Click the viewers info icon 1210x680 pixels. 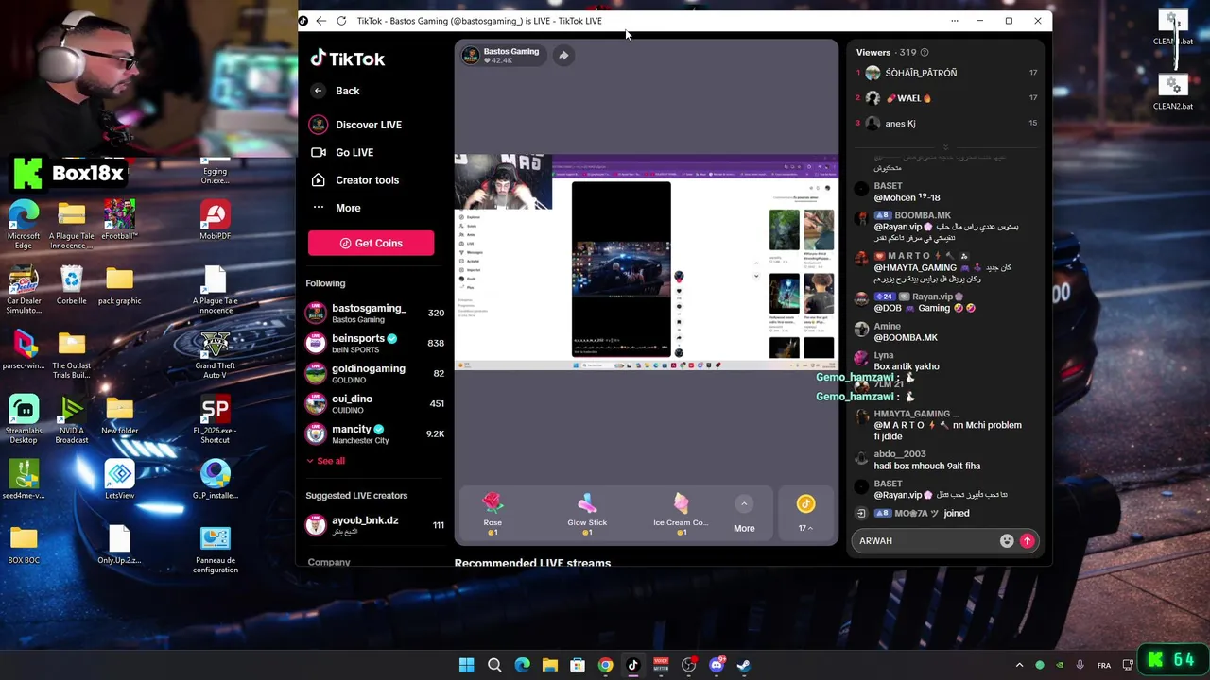point(925,53)
